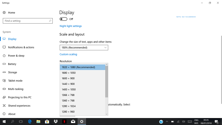Screen dimensions: 222x125
Task: Click the taskbar clock 00:45
Action: pos(206,122)
